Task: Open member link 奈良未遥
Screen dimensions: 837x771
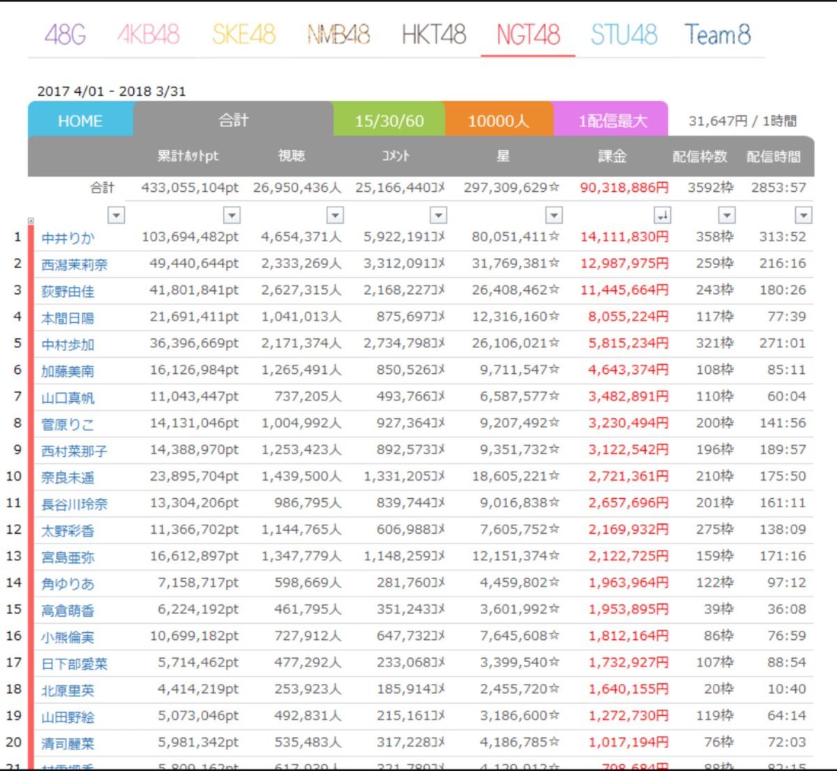Action: click(68, 477)
